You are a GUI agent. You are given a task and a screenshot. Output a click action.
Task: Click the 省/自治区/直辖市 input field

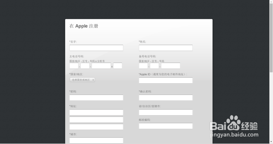coord(166,112)
